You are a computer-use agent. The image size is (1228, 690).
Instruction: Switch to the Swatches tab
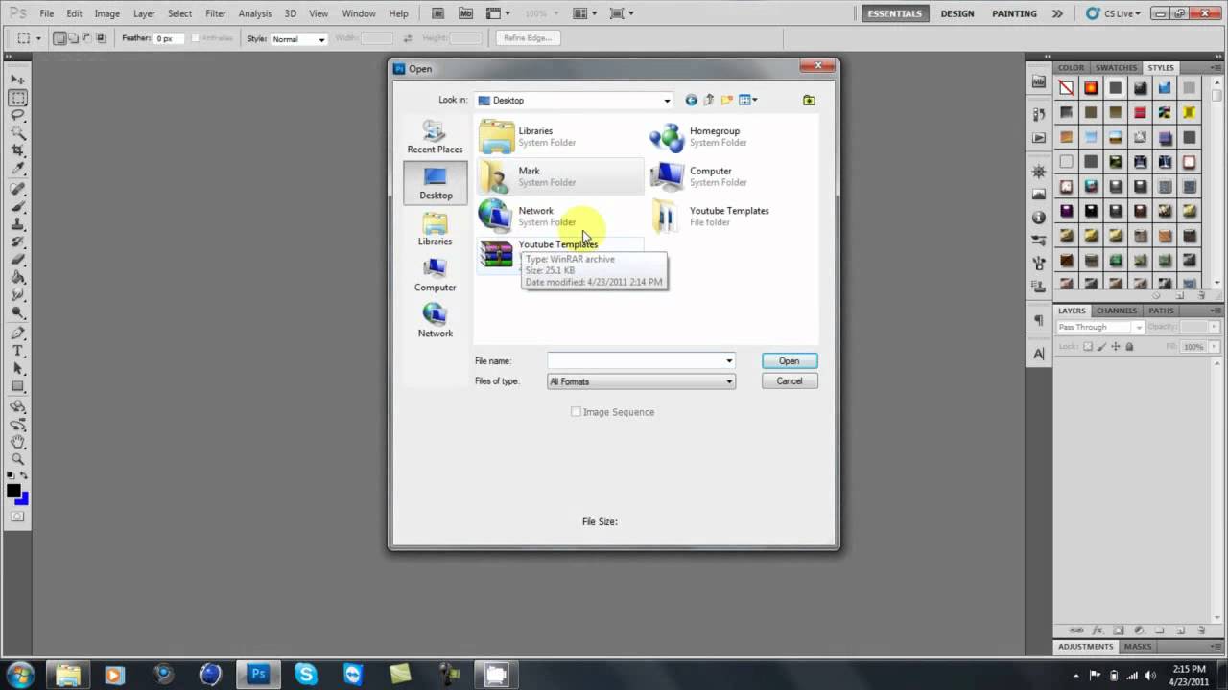(x=1116, y=68)
